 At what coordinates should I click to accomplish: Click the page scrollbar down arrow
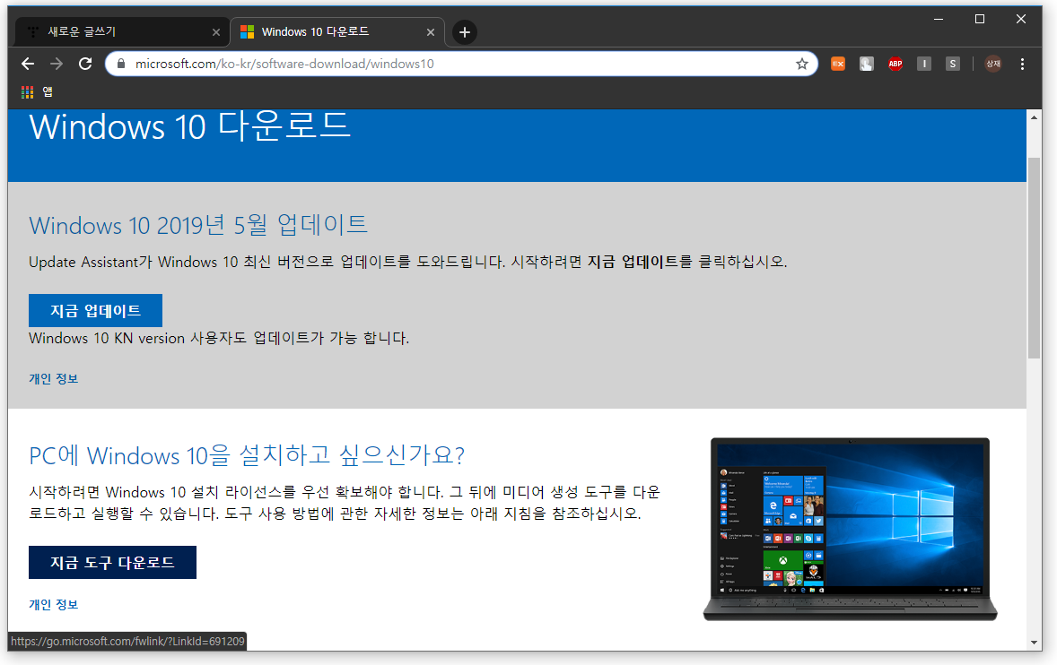tap(1034, 642)
